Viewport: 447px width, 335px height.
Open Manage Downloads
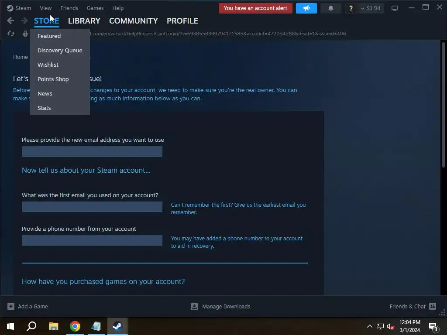(x=226, y=307)
